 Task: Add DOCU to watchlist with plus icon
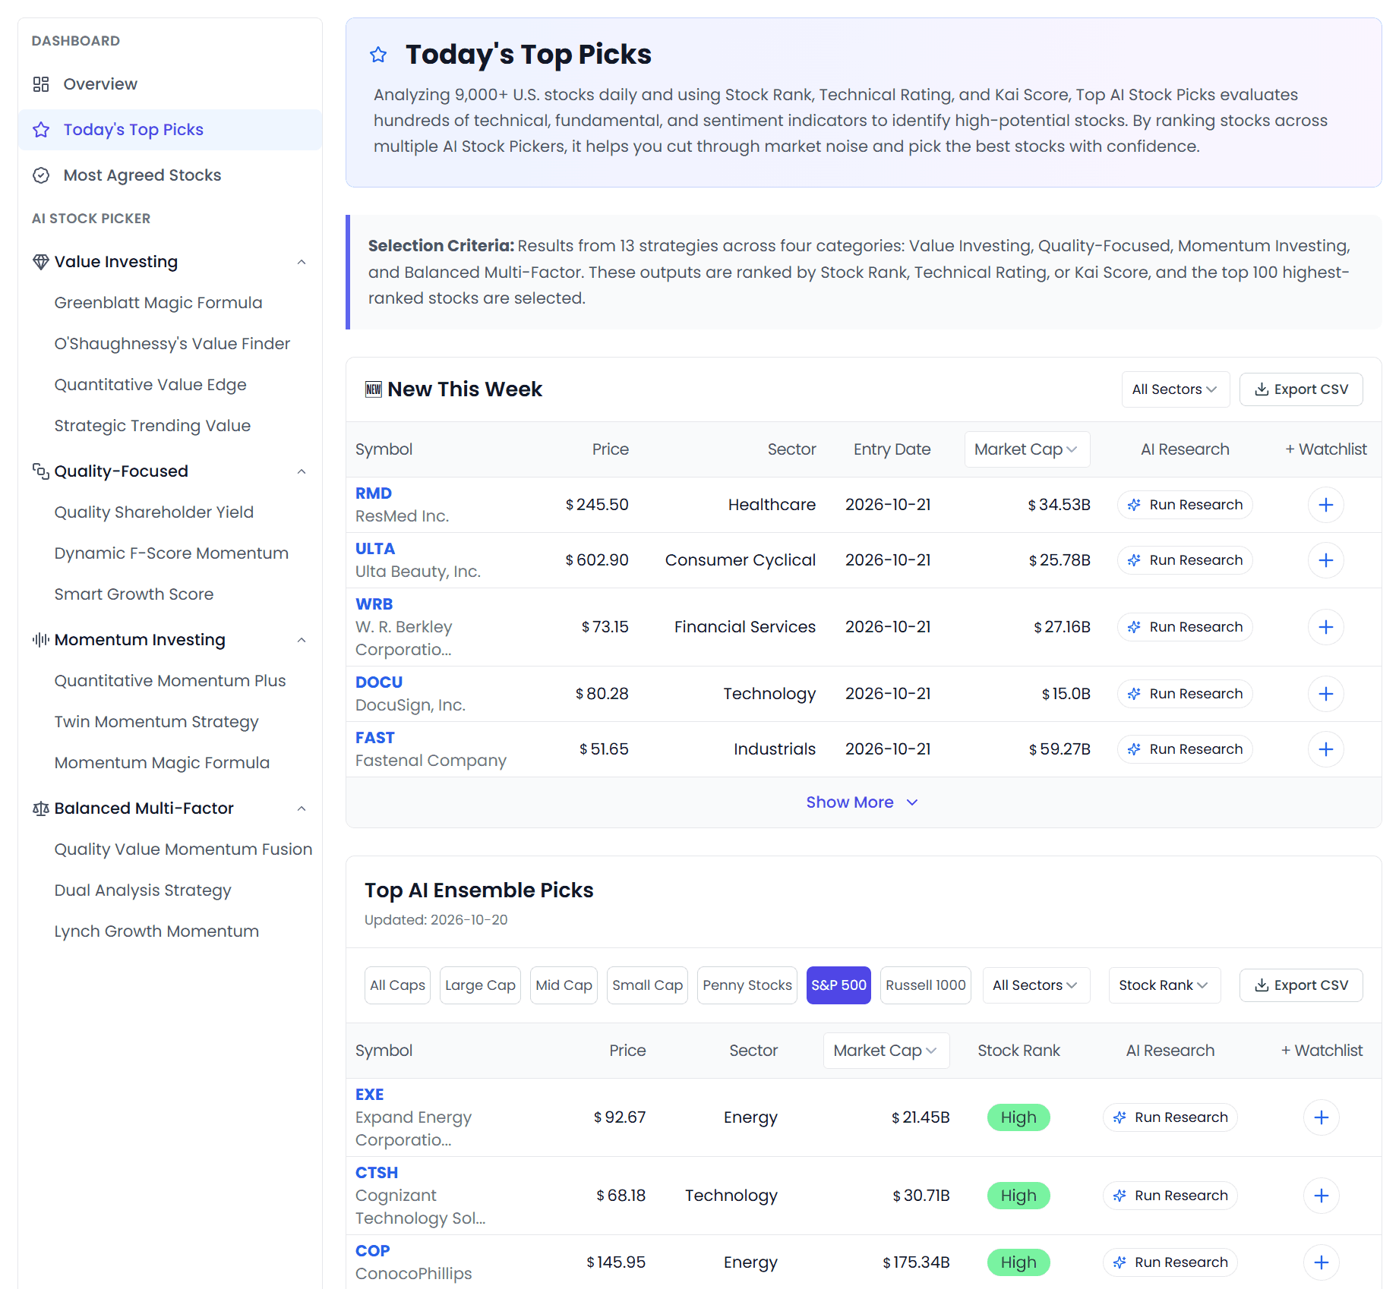[x=1325, y=694]
